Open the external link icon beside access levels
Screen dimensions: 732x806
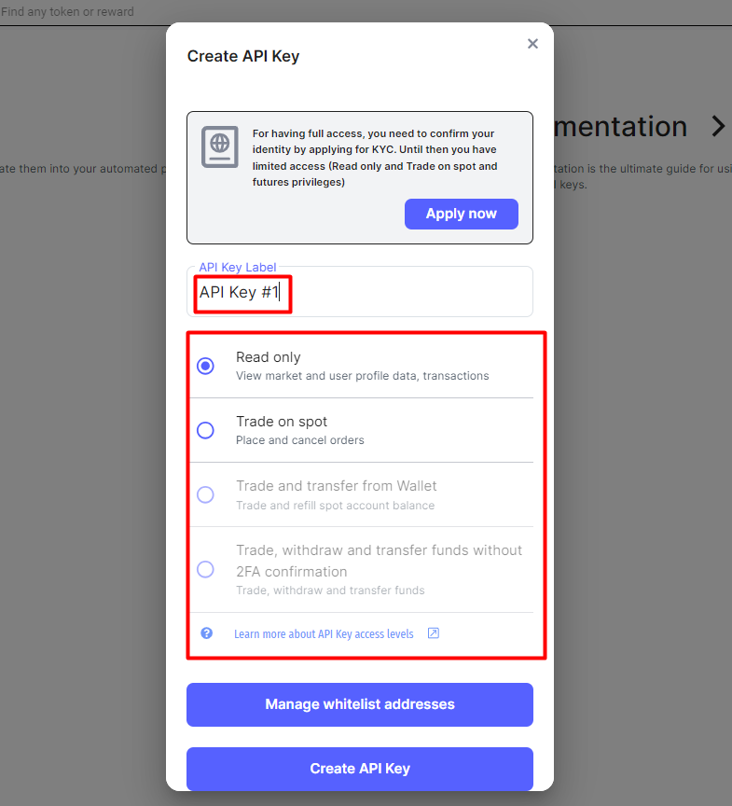(433, 633)
